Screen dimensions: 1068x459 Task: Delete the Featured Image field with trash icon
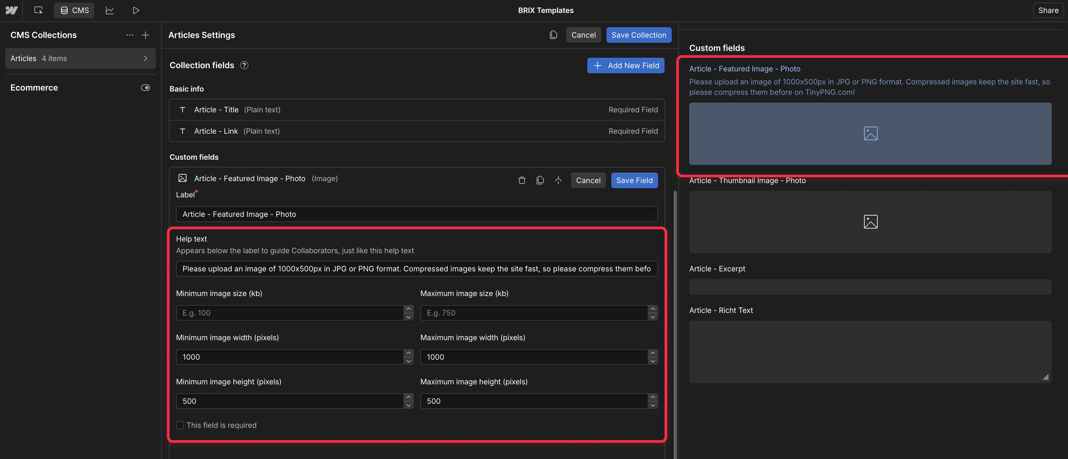522,180
